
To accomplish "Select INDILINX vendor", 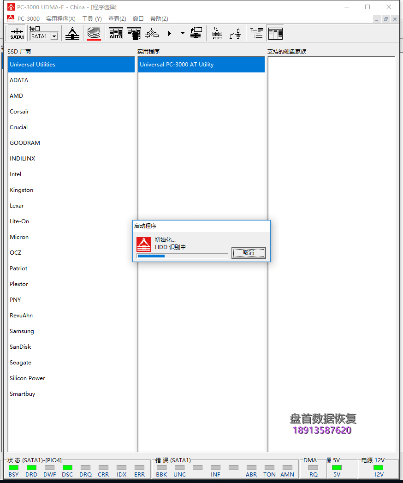I will [71, 159].
